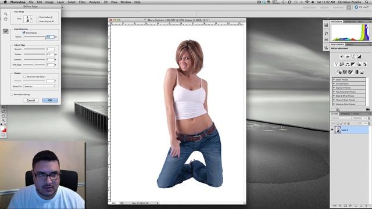Viewport: 372px width, 209px height.
Task: Add an Invert adjustment
Action: 339,72
